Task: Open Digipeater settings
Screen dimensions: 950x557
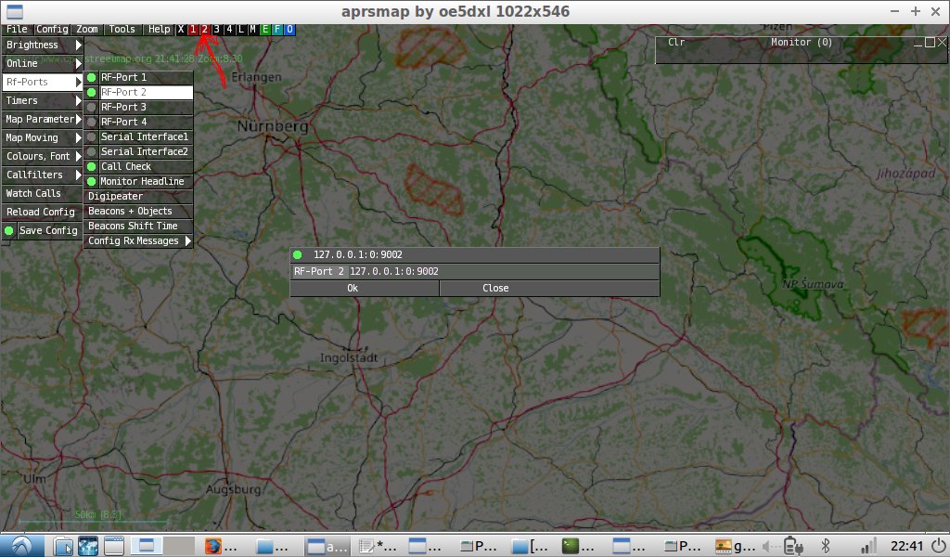Action: point(138,196)
